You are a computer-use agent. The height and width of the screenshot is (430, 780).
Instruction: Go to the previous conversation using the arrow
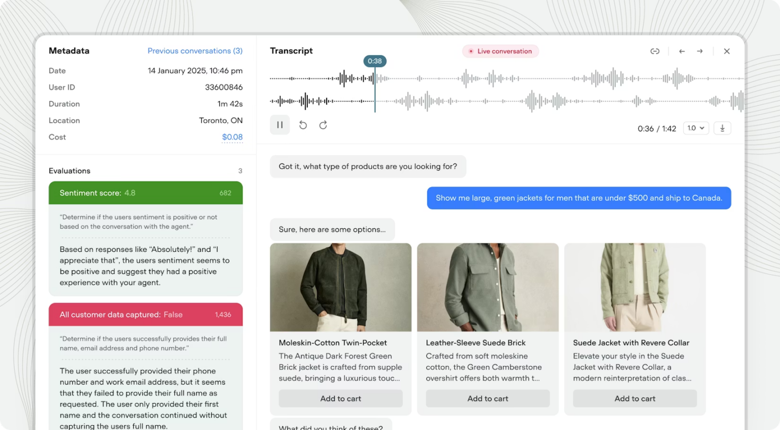point(681,51)
